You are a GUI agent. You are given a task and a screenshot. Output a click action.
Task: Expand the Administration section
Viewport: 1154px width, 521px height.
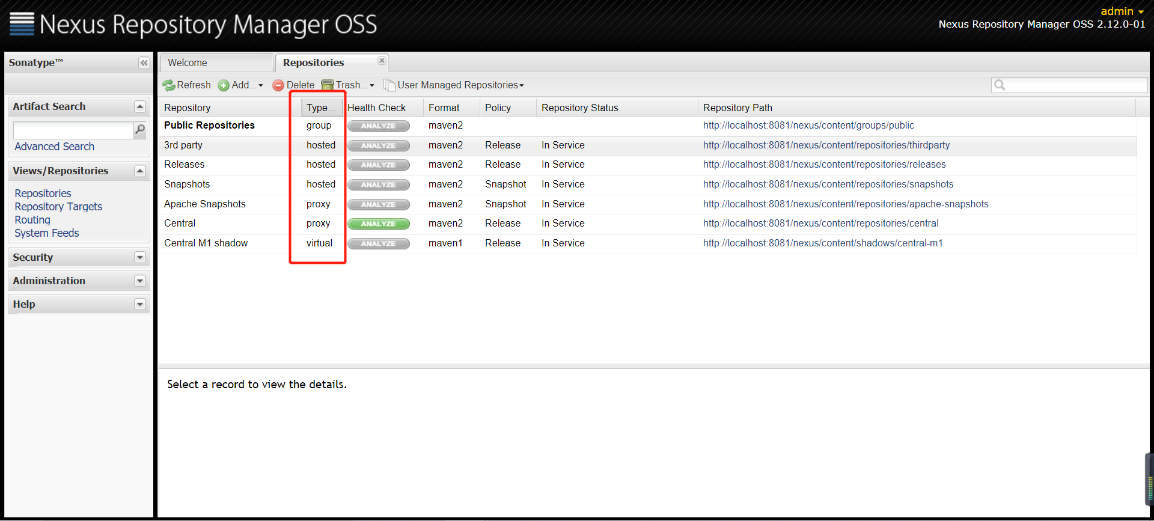pyautogui.click(x=140, y=281)
